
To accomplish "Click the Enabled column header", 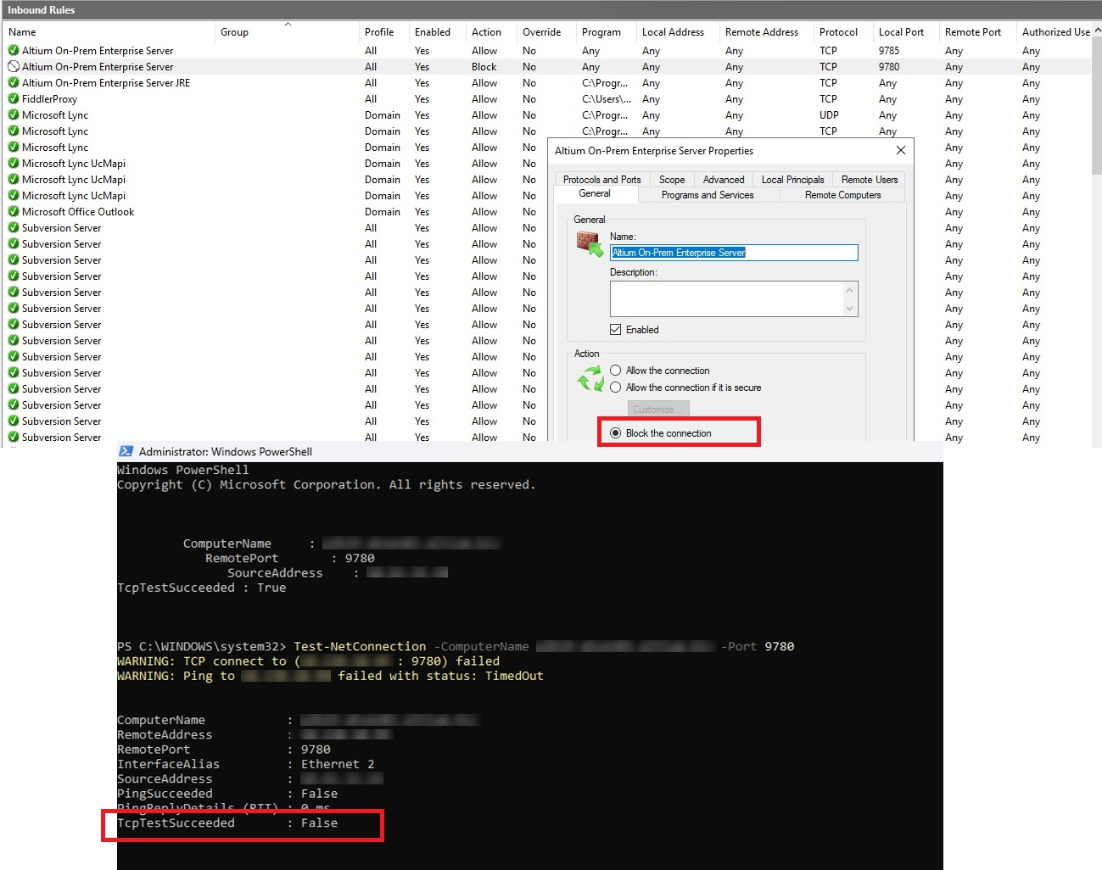I will point(438,32).
